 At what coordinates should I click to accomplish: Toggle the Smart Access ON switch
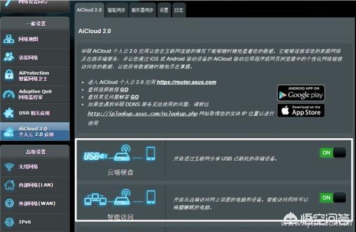tap(333, 198)
